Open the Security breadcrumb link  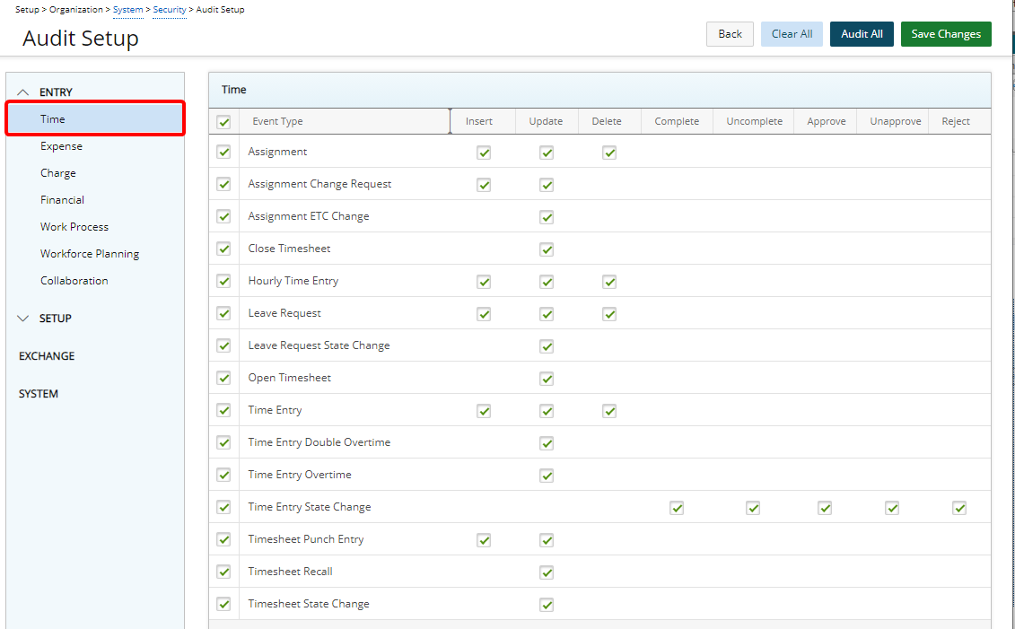(170, 10)
